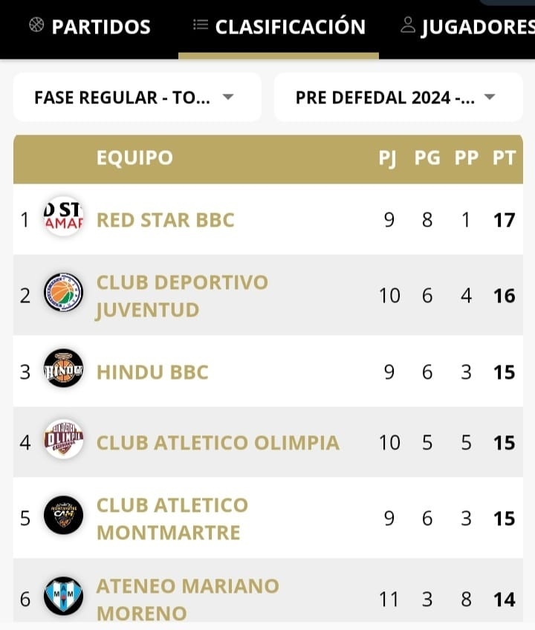Click the basketball icon beside Partidos
The image size is (535, 630).
[x=36, y=25]
